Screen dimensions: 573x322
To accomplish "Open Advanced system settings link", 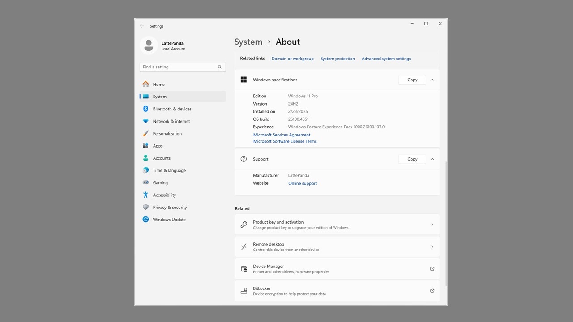I will coord(386,59).
